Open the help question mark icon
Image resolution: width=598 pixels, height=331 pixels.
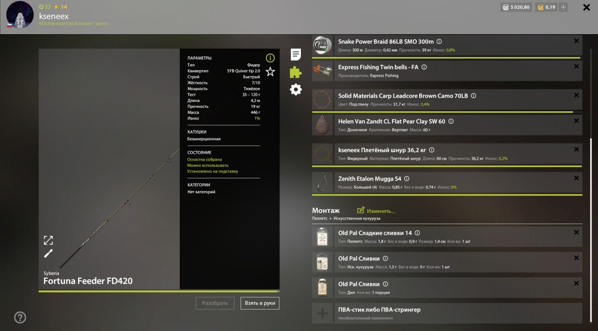point(20,317)
